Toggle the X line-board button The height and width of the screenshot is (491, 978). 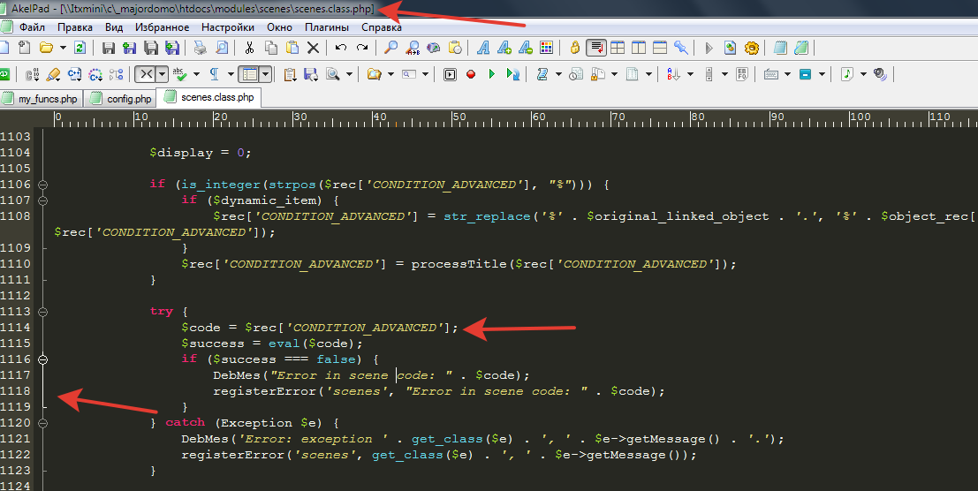(145, 74)
